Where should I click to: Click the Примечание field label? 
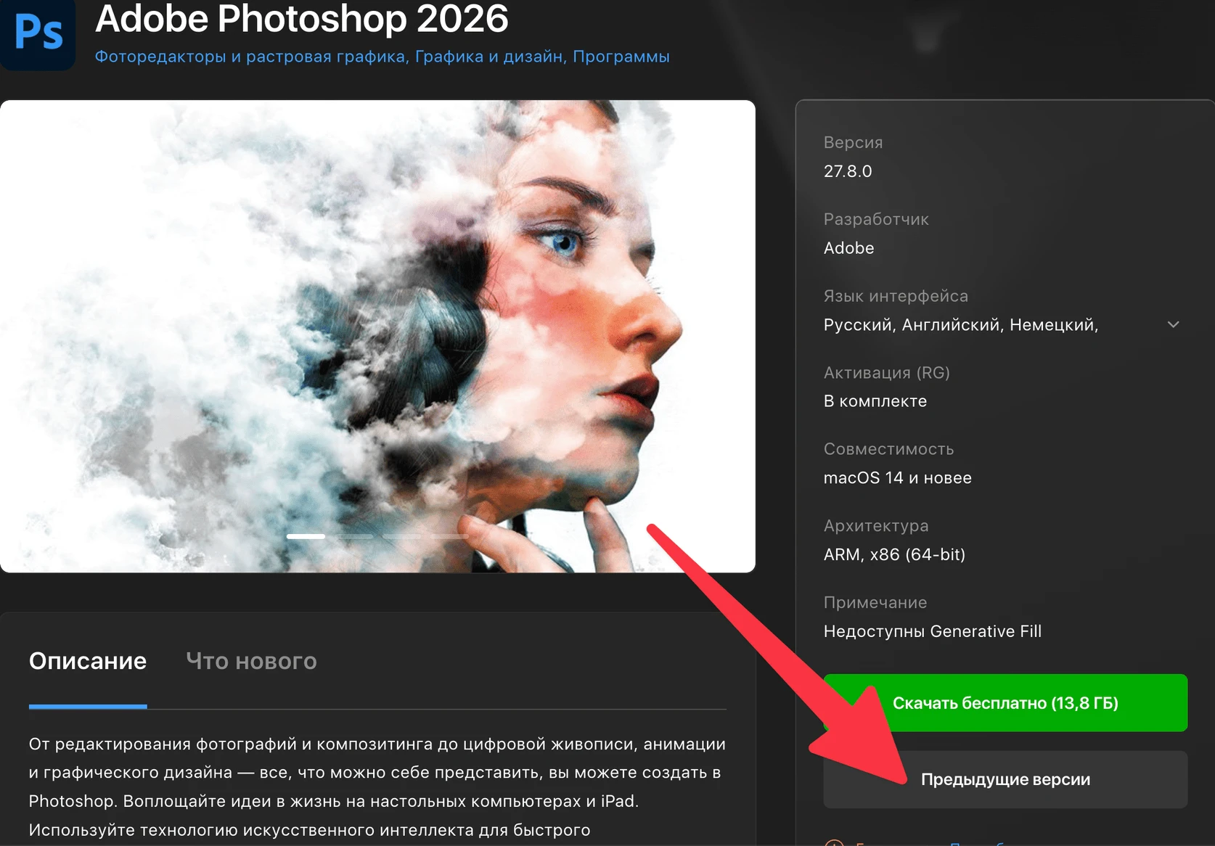pos(875,603)
